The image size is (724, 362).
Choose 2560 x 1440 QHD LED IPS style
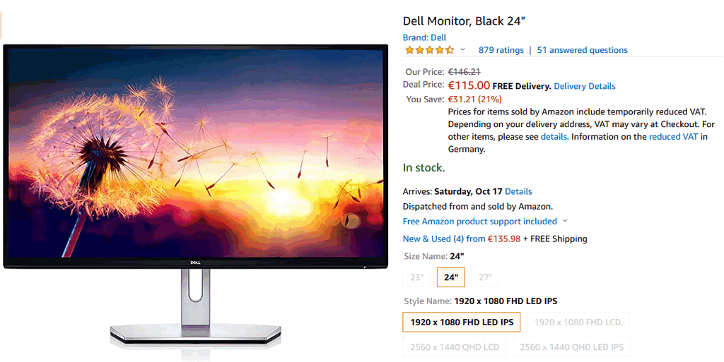[x=571, y=347]
